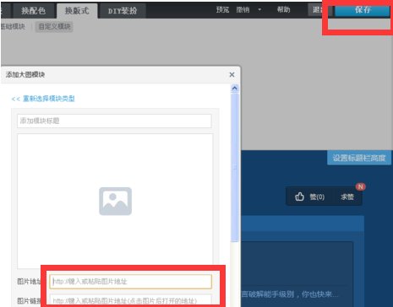Click the red N badge
Screen dimensions: 393x307
pos(361,186)
